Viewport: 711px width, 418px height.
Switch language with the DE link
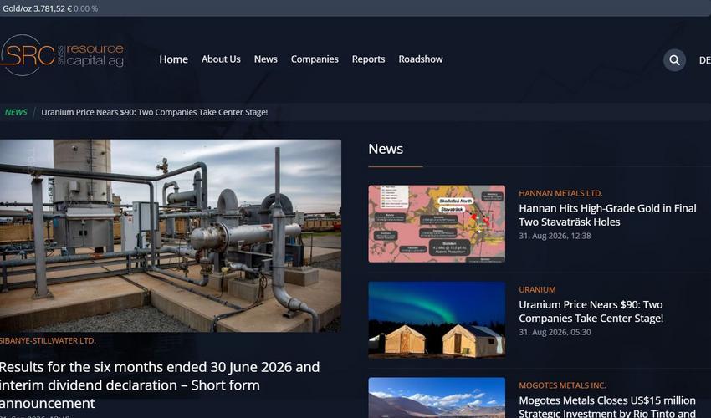[x=704, y=60]
